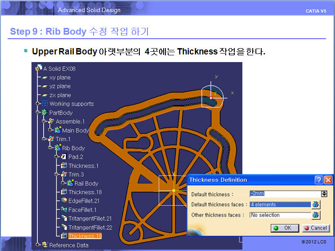Expand the Working supports node
This screenshot has height=251, width=335.
[38, 104]
